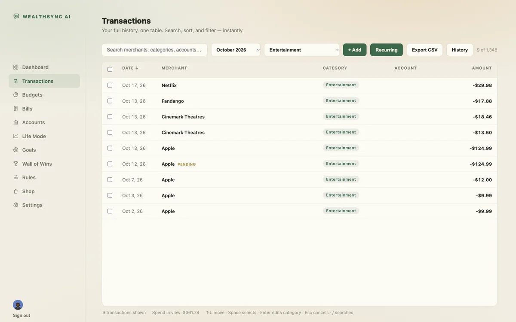Click the Oct 17, 26 date cell

[134, 85]
